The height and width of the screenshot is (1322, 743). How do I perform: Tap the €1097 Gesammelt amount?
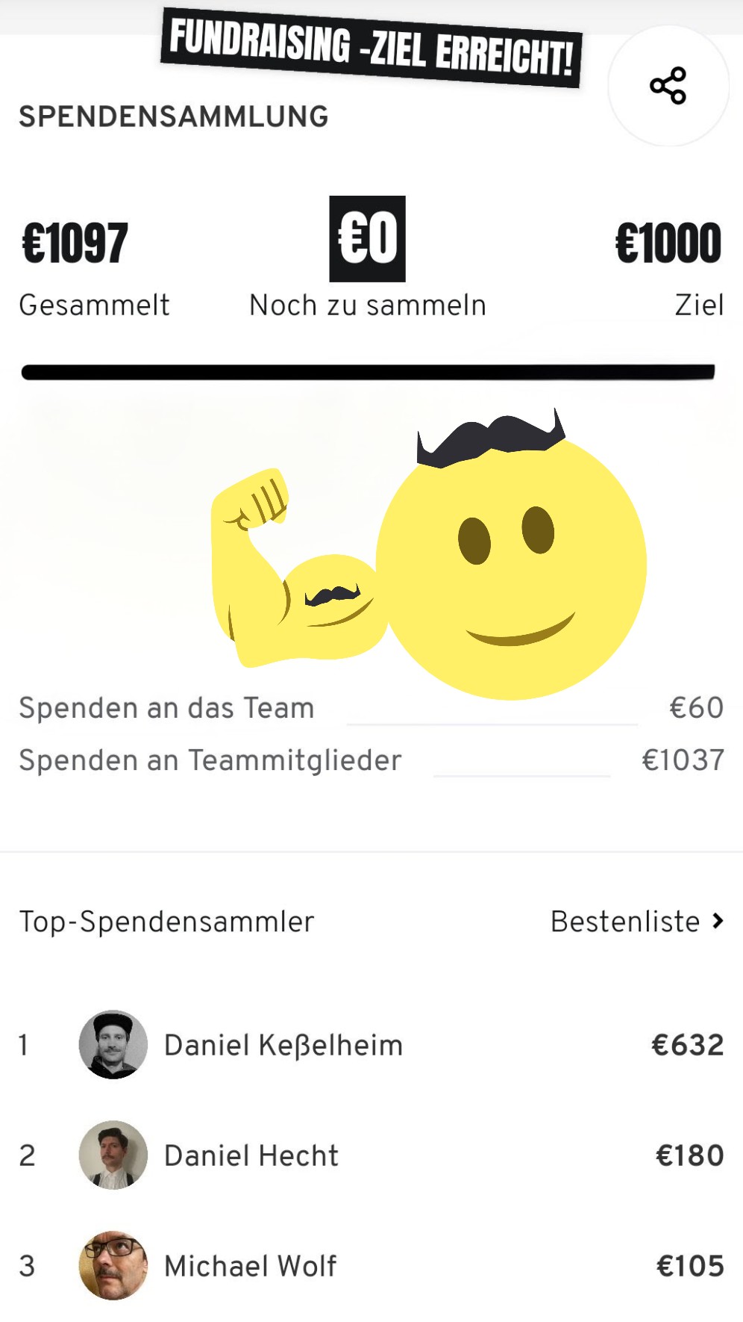tap(75, 243)
